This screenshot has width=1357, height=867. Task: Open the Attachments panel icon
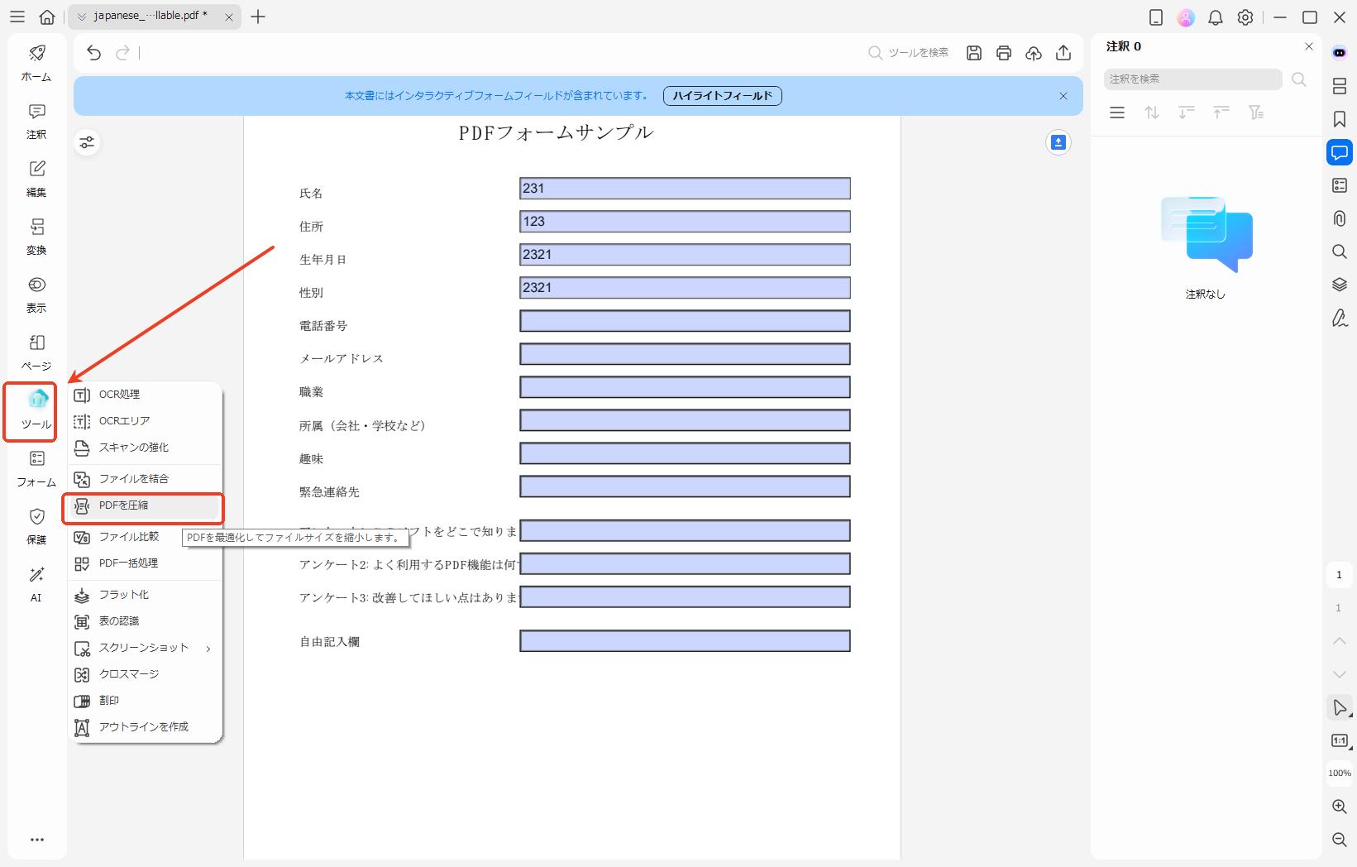pyautogui.click(x=1339, y=218)
